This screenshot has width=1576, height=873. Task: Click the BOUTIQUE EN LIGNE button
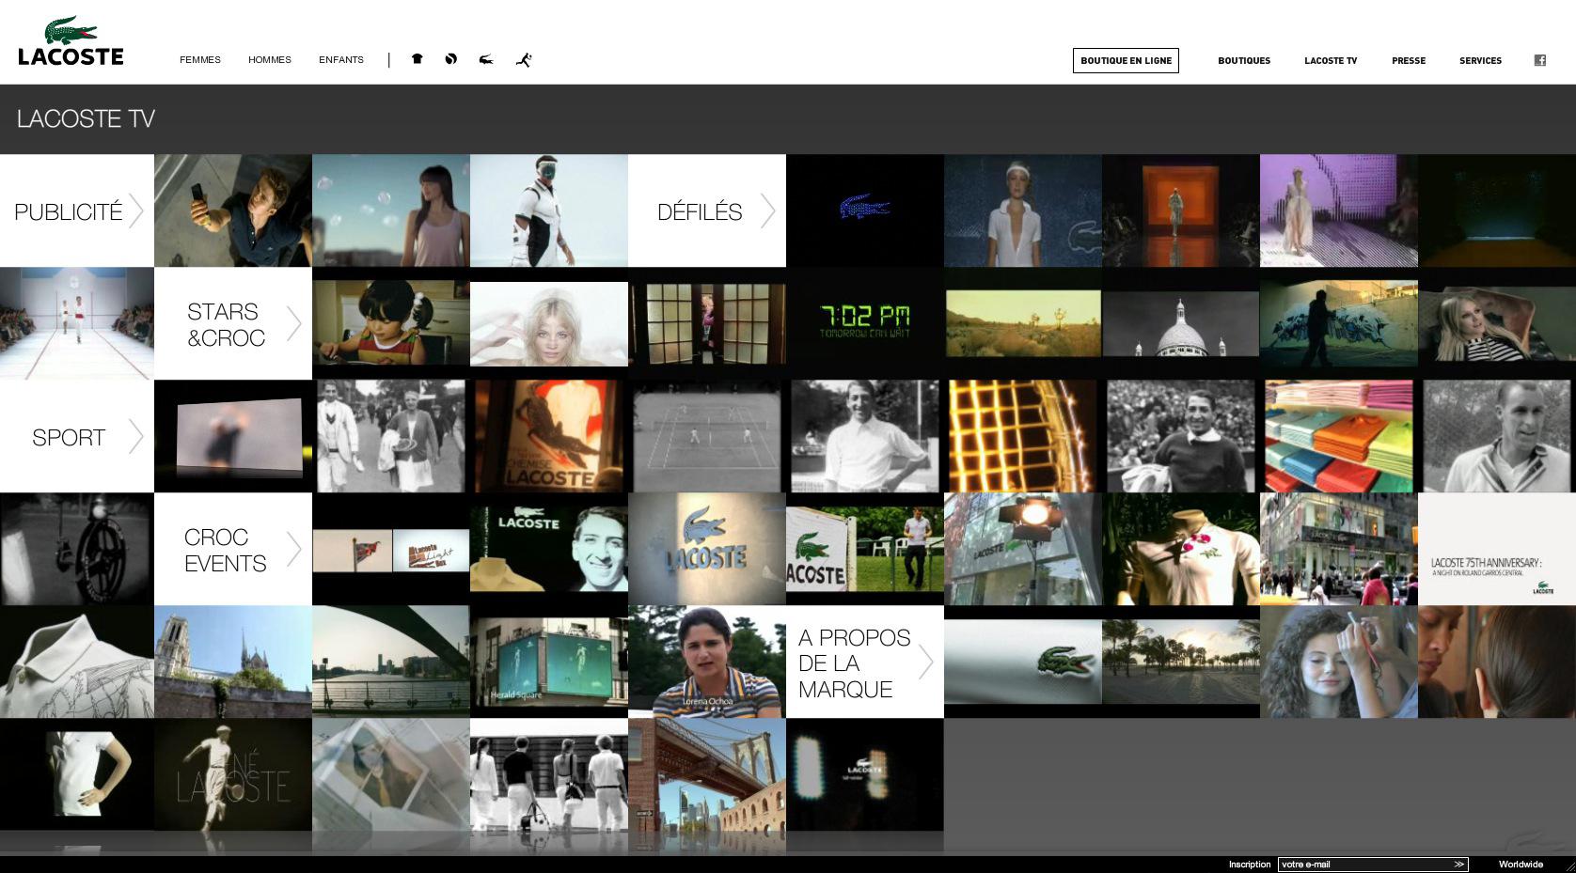coord(1126,61)
